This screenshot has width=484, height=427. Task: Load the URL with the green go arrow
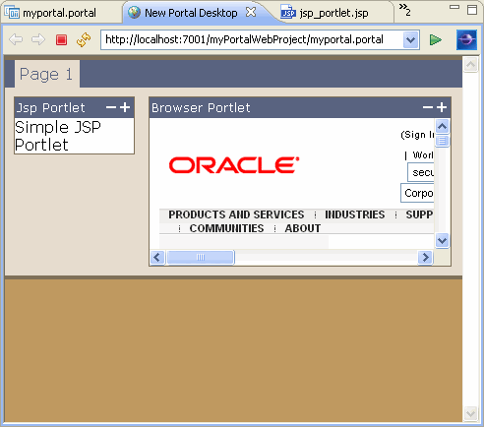pos(436,40)
